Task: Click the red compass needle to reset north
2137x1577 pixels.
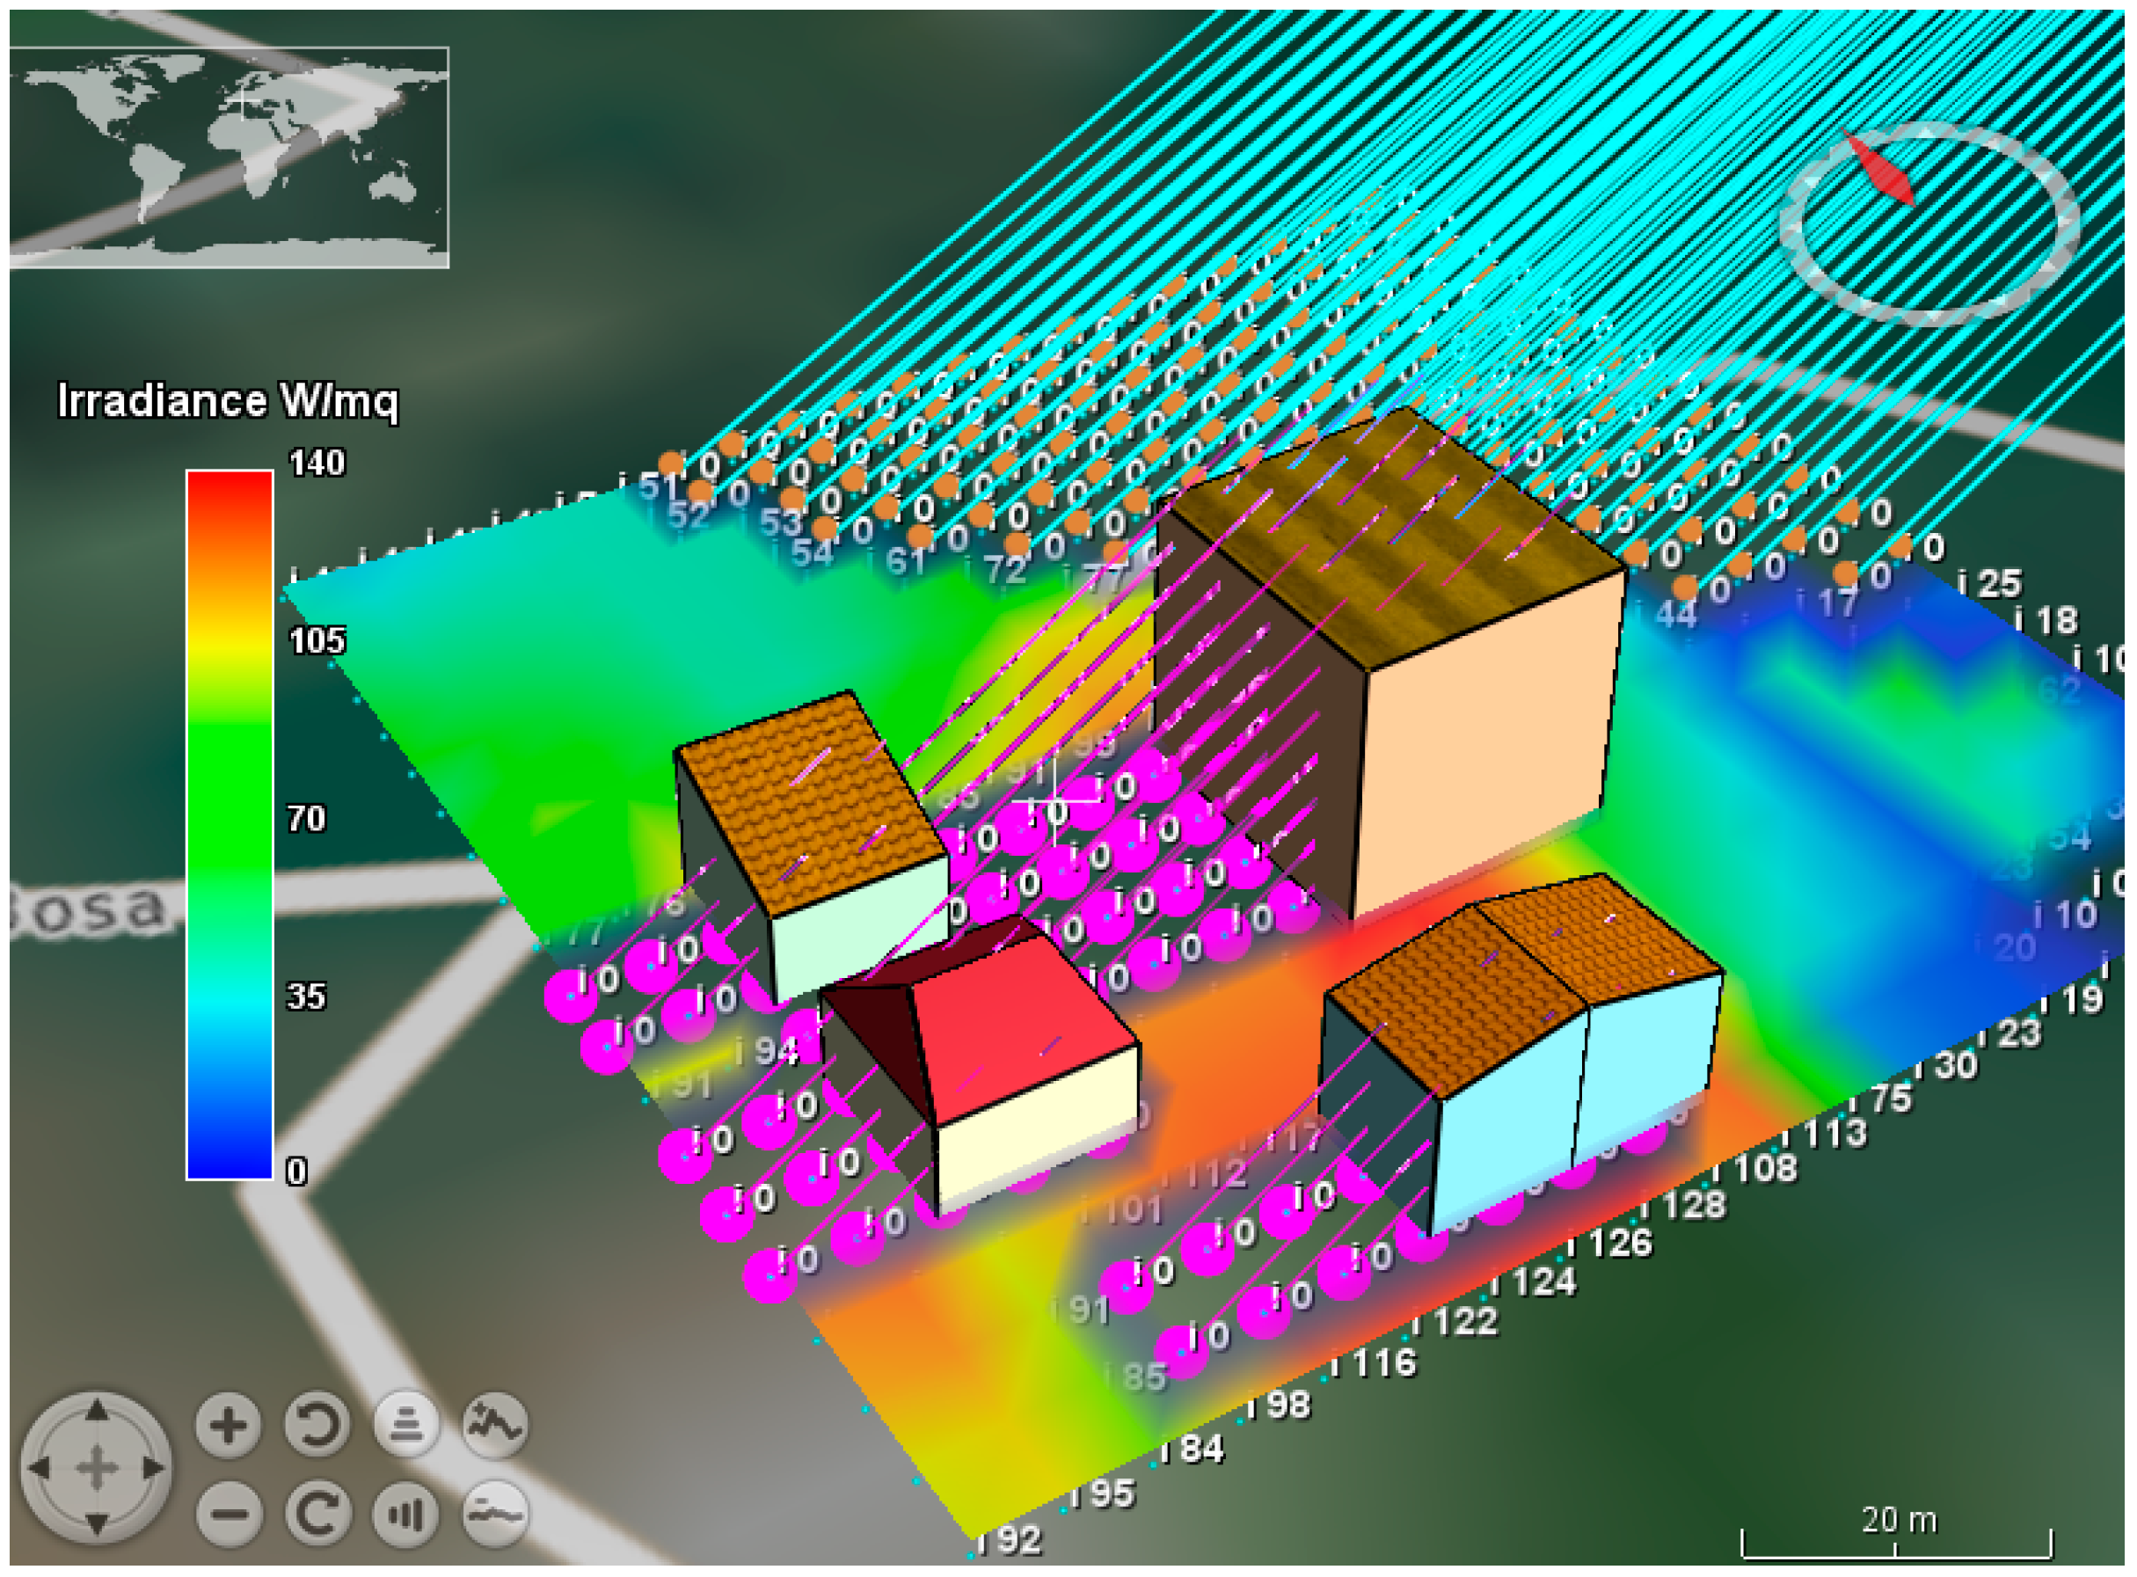Action: click(x=1879, y=170)
